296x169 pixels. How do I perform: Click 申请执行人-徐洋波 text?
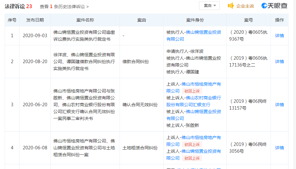185,51
